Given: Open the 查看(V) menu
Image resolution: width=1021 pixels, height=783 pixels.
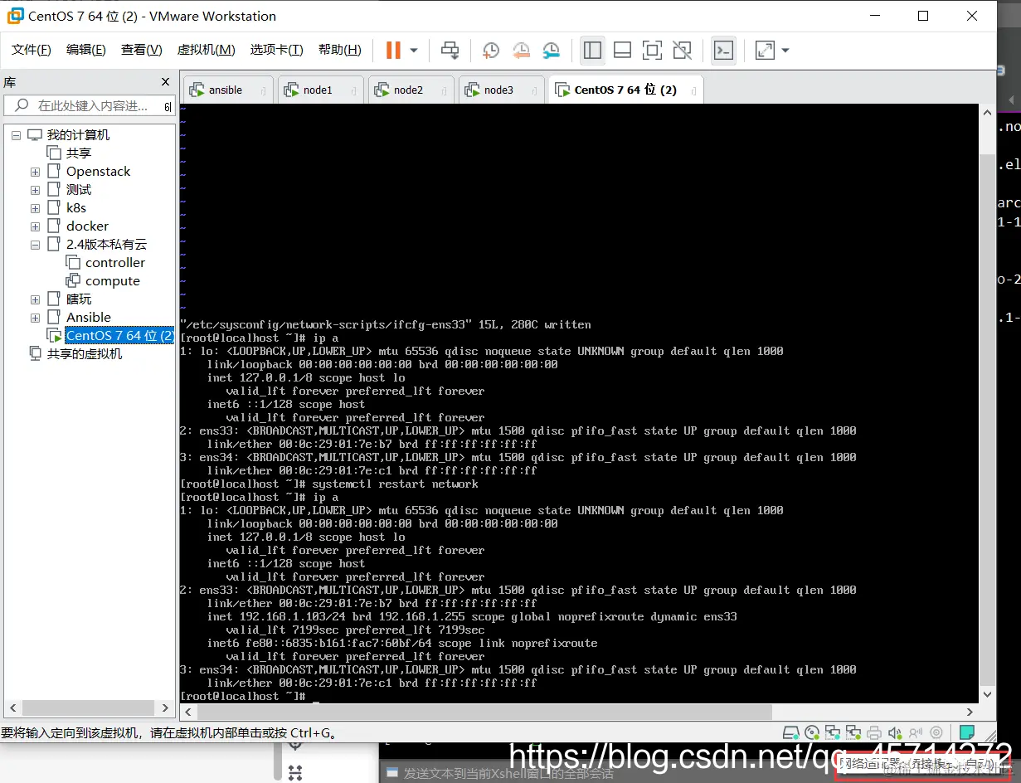Looking at the screenshot, I should click(142, 50).
